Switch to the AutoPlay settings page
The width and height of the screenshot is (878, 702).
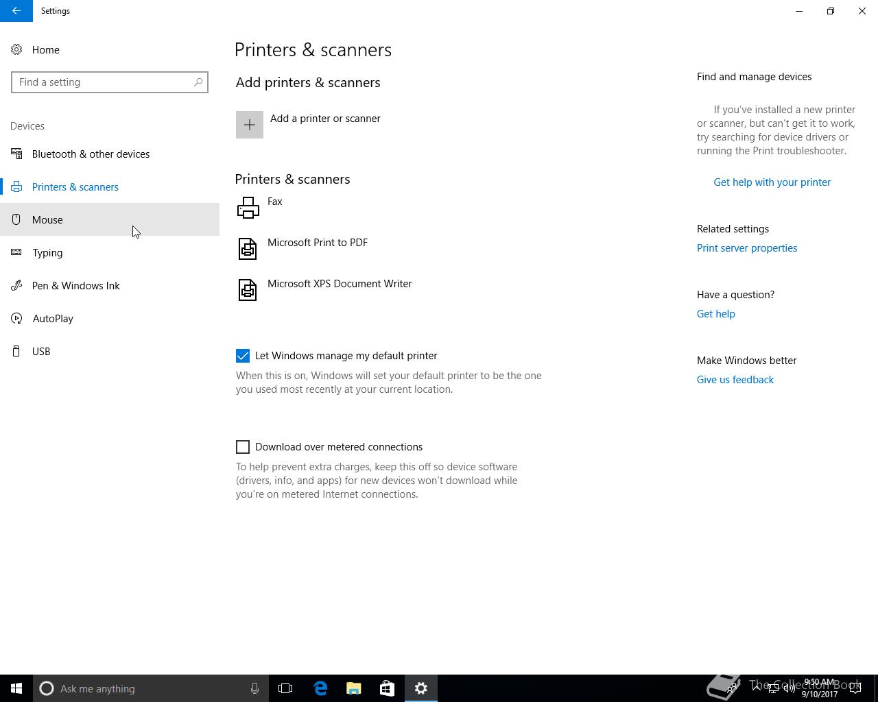(110, 319)
